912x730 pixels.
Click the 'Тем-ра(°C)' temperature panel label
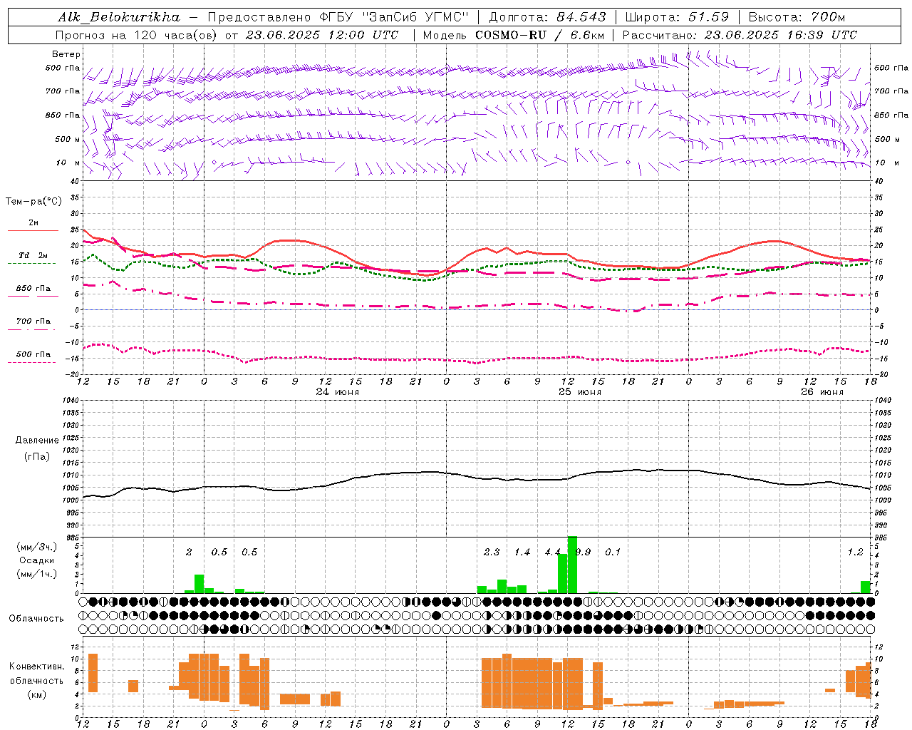point(33,202)
